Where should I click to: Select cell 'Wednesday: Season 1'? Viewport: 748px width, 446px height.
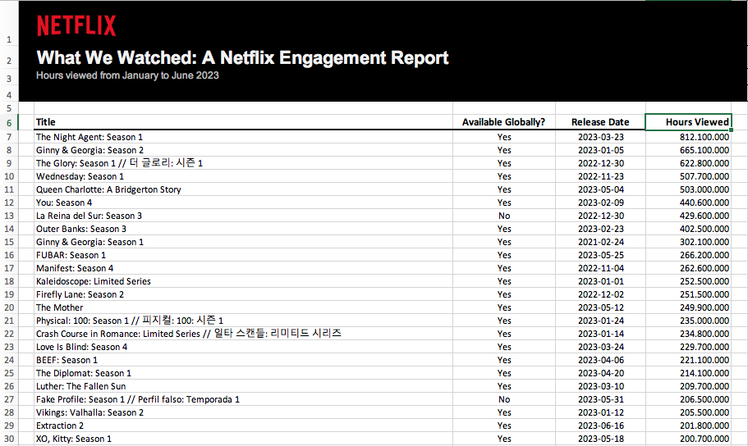coord(243,176)
